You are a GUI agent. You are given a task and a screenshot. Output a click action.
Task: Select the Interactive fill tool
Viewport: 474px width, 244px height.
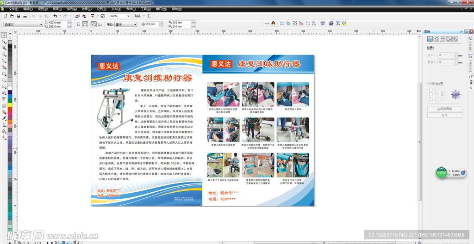point(4,137)
